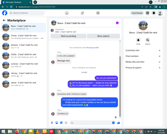Open the emoji picker in message box
The width and height of the screenshot is (167, 134).
113,123
